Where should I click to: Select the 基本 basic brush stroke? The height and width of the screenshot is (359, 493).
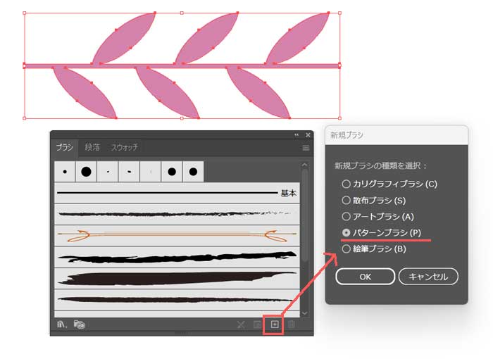click(x=177, y=193)
